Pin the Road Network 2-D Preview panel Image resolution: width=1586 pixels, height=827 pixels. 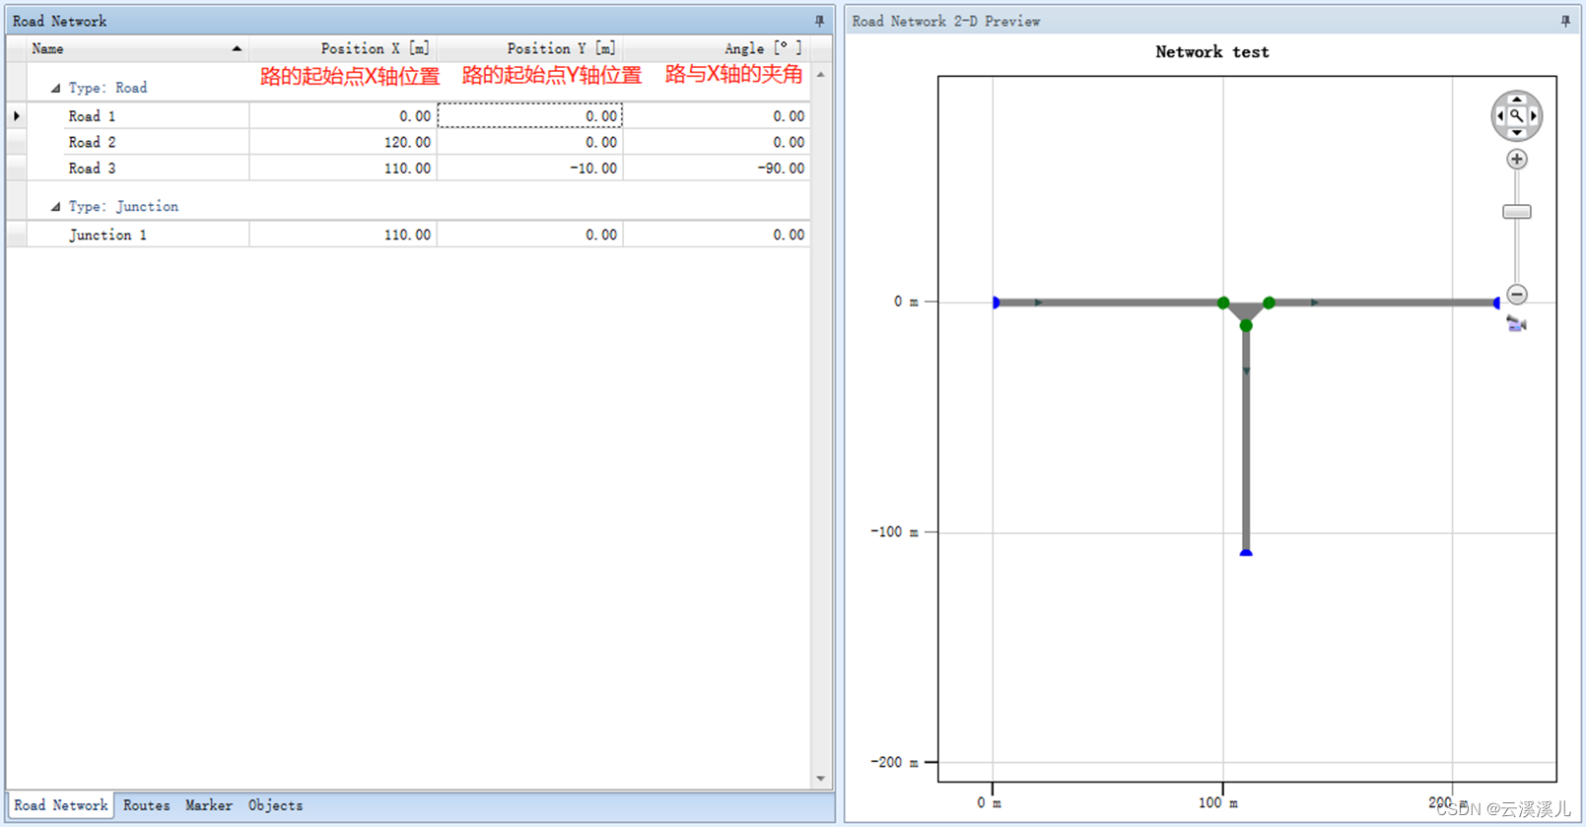point(1565,21)
